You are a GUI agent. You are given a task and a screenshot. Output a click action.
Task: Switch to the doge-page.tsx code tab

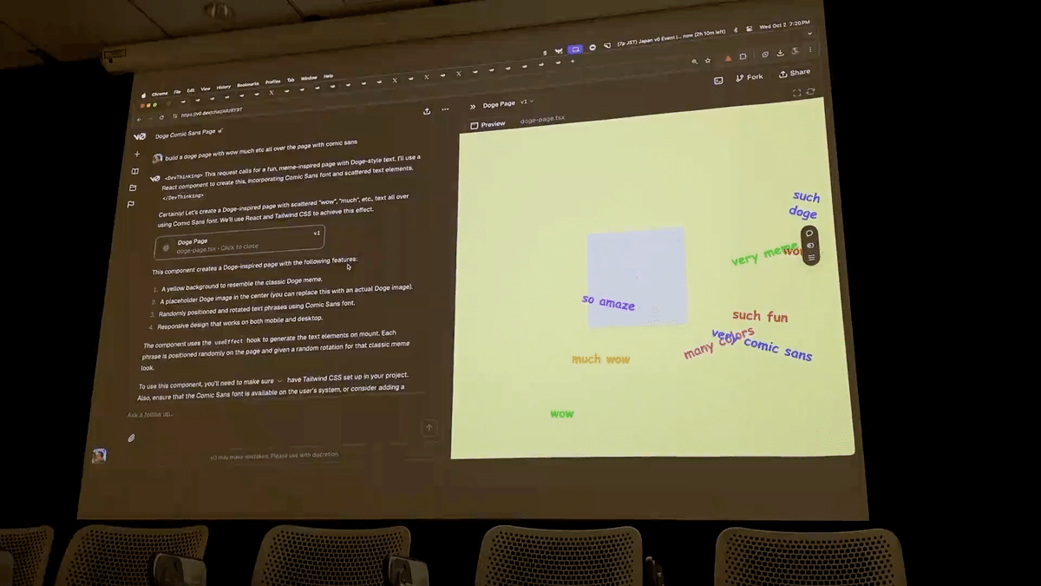[x=542, y=120]
